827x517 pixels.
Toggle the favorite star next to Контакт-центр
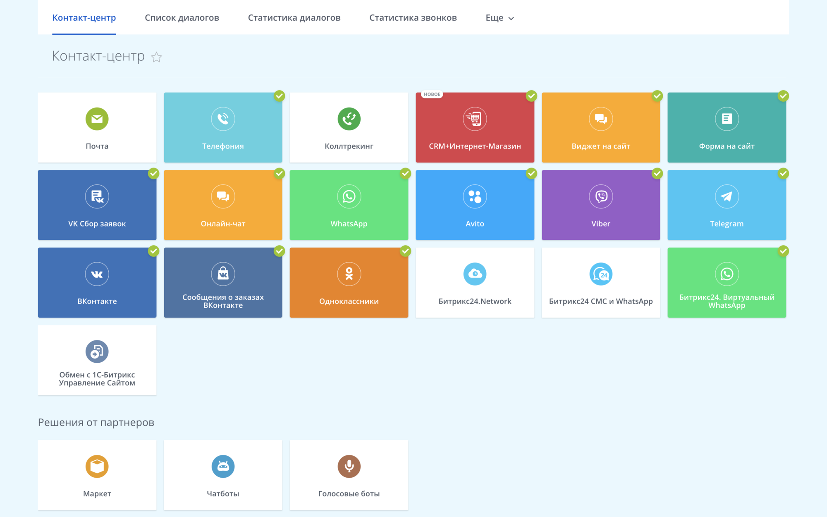click(x=156, y=57)
